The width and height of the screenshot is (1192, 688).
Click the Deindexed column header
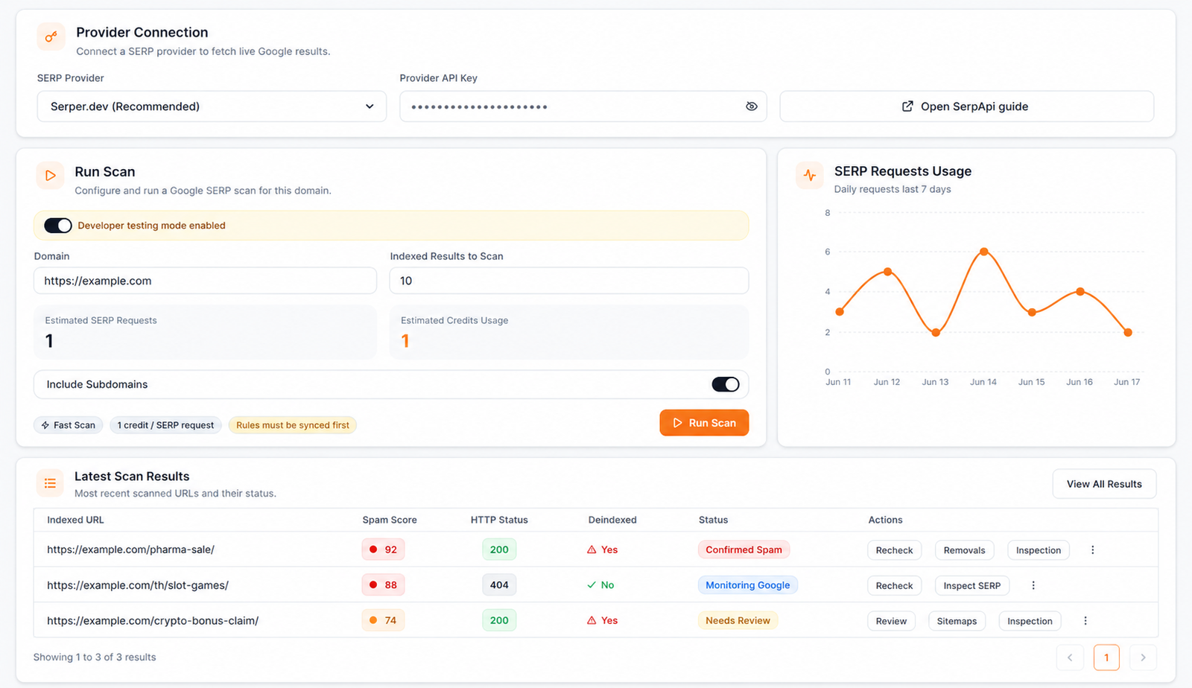coord(612,520)
